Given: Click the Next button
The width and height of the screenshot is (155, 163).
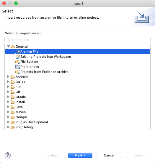Looking at the screenshot, I should [x=80, y=155].
